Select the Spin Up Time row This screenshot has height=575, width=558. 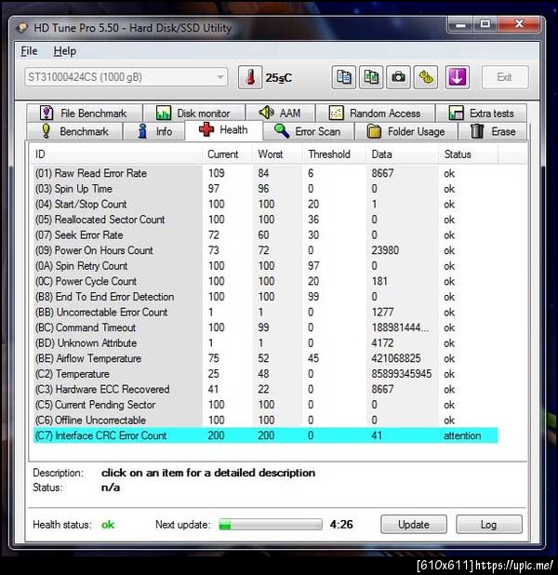[x=265, y=189]
